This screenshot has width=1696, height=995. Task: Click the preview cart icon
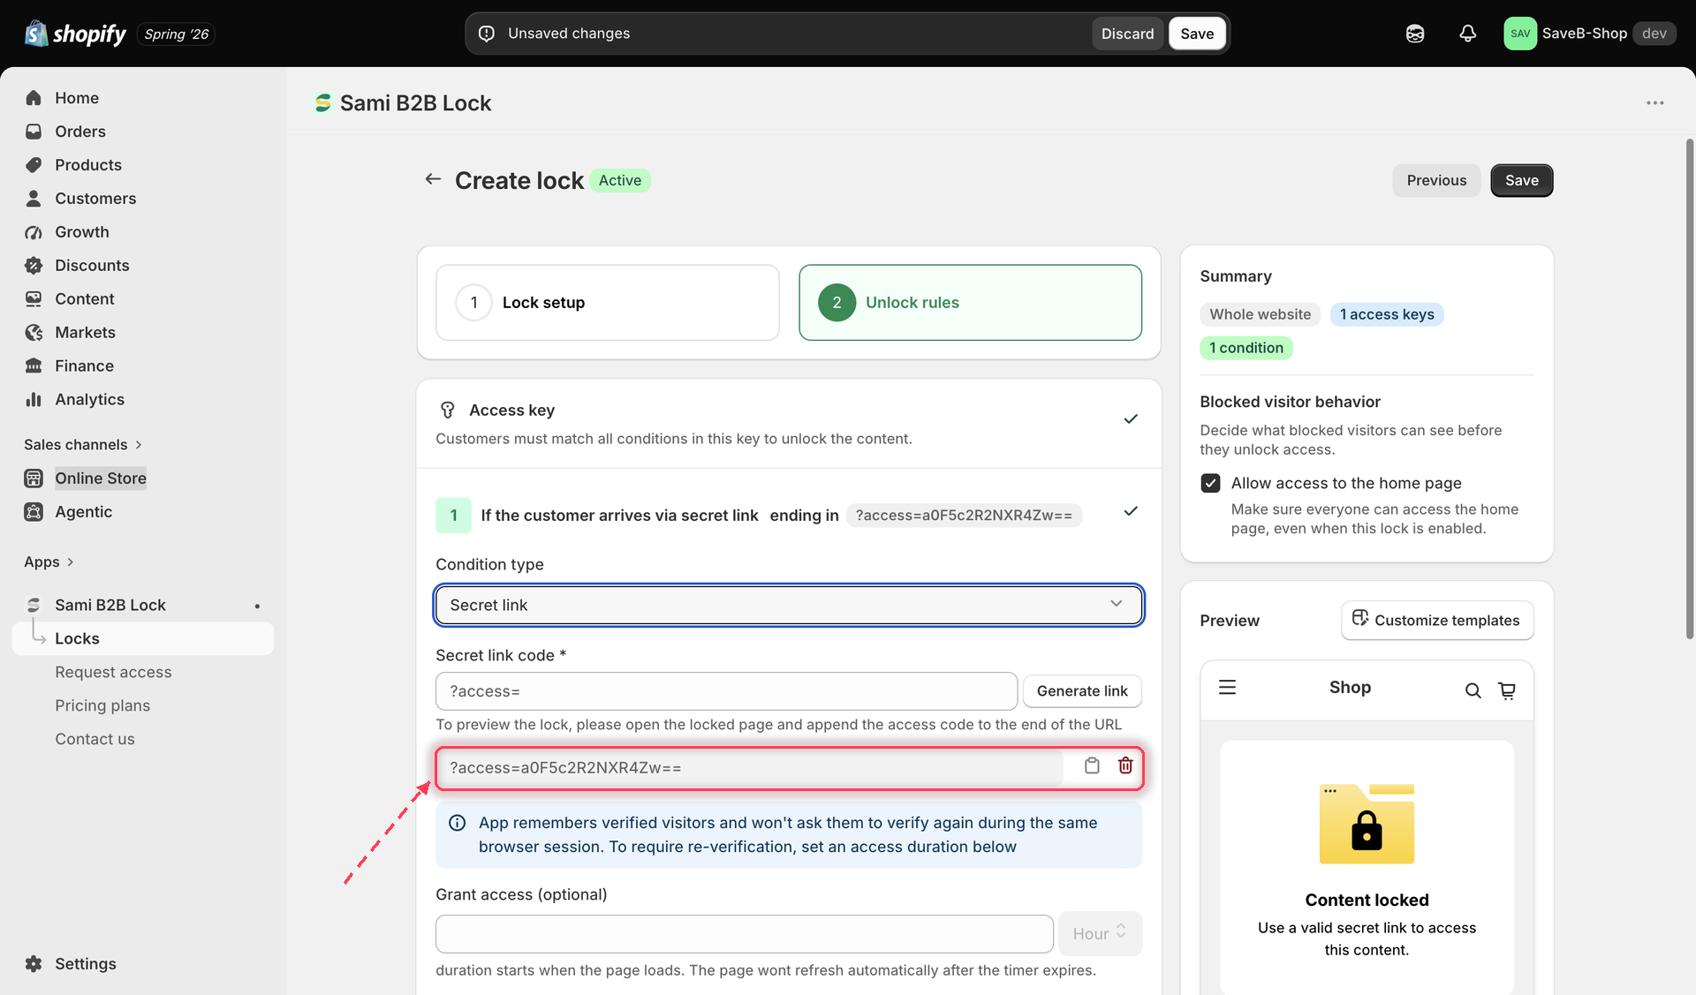click(1507, 691)
